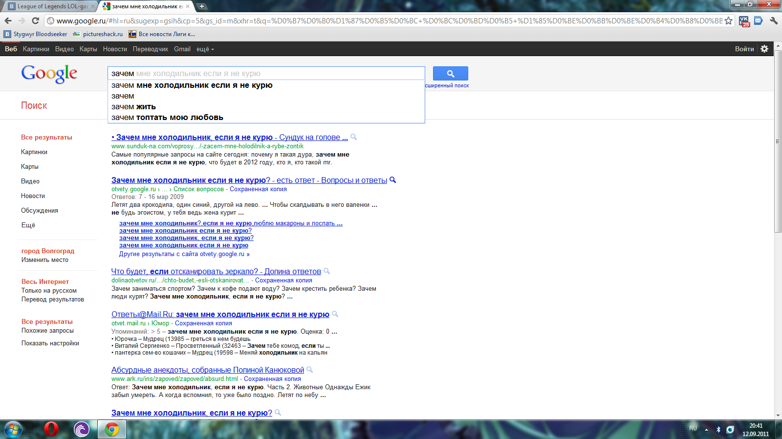
Task: Open Windows Start button
Action: [13, 429]
